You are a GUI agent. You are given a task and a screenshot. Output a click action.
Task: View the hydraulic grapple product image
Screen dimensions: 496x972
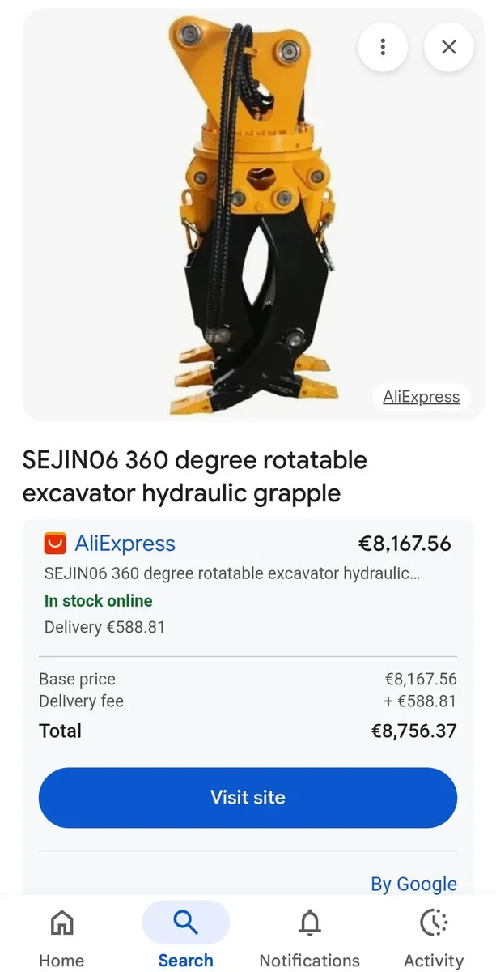pyautogui.click(x=253, y=215)
